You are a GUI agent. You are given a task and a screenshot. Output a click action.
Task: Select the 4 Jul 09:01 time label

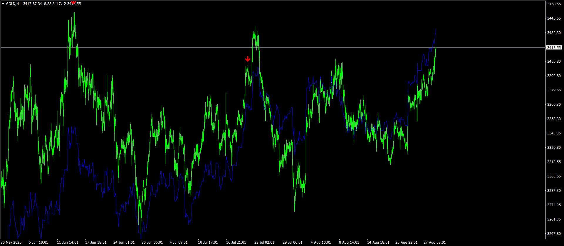[x=179, y=242]
